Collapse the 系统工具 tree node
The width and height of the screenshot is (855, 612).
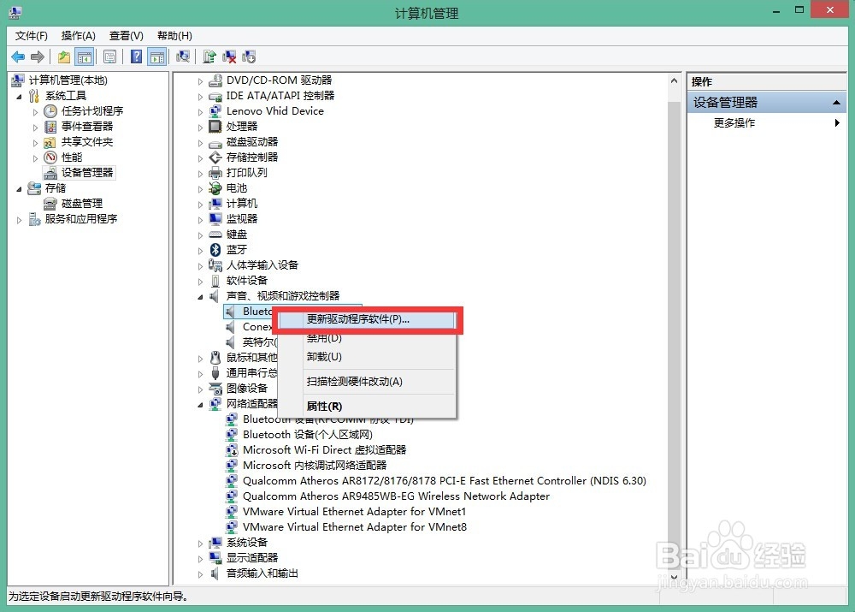click(19, 97)
